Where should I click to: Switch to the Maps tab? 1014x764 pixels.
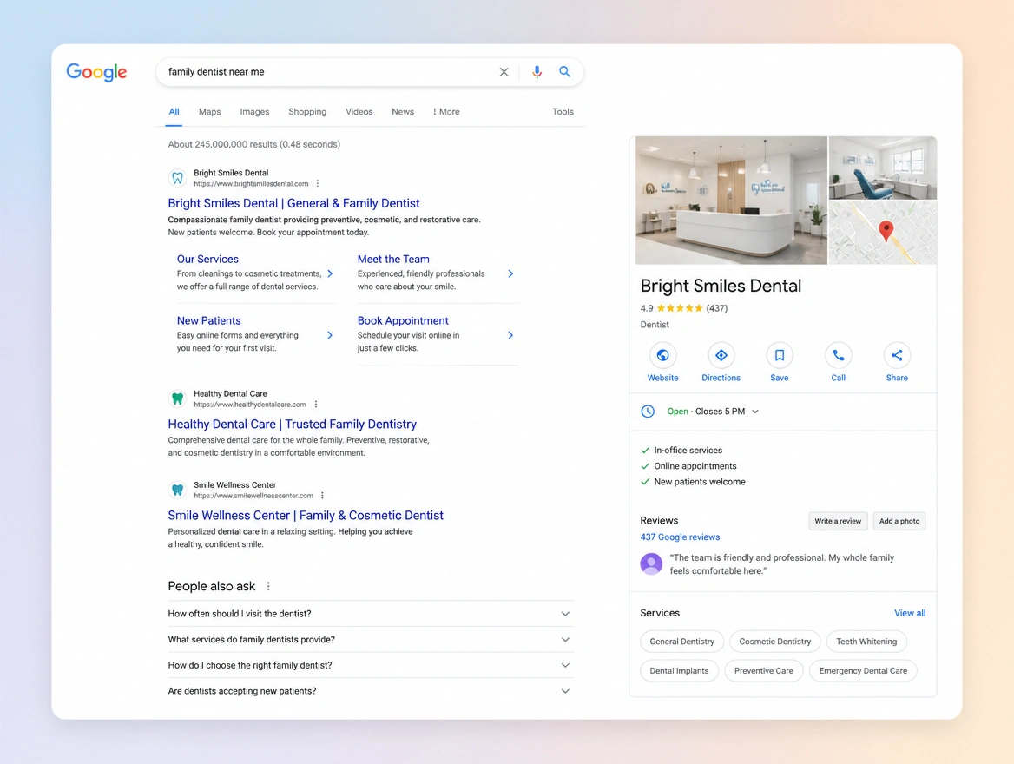(209, 112)
